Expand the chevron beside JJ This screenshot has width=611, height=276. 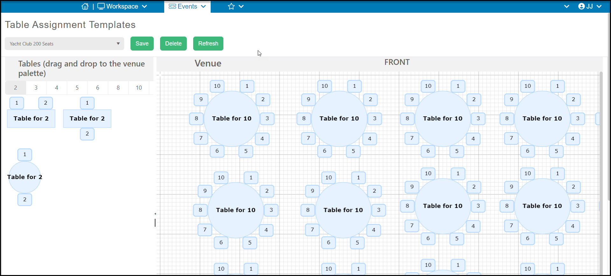(x=599, y=6)
